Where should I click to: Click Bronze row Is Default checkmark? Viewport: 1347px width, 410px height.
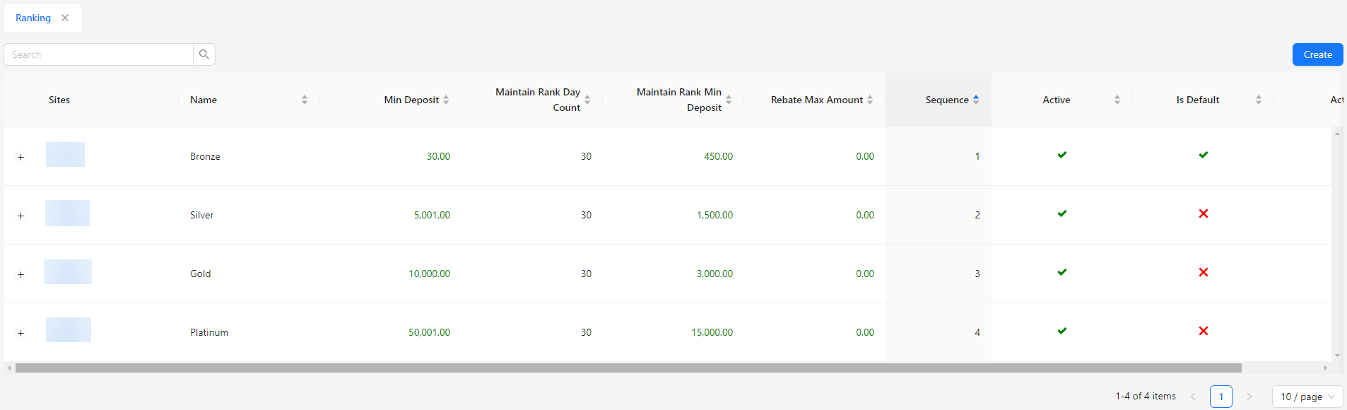tap(1204, 156)
